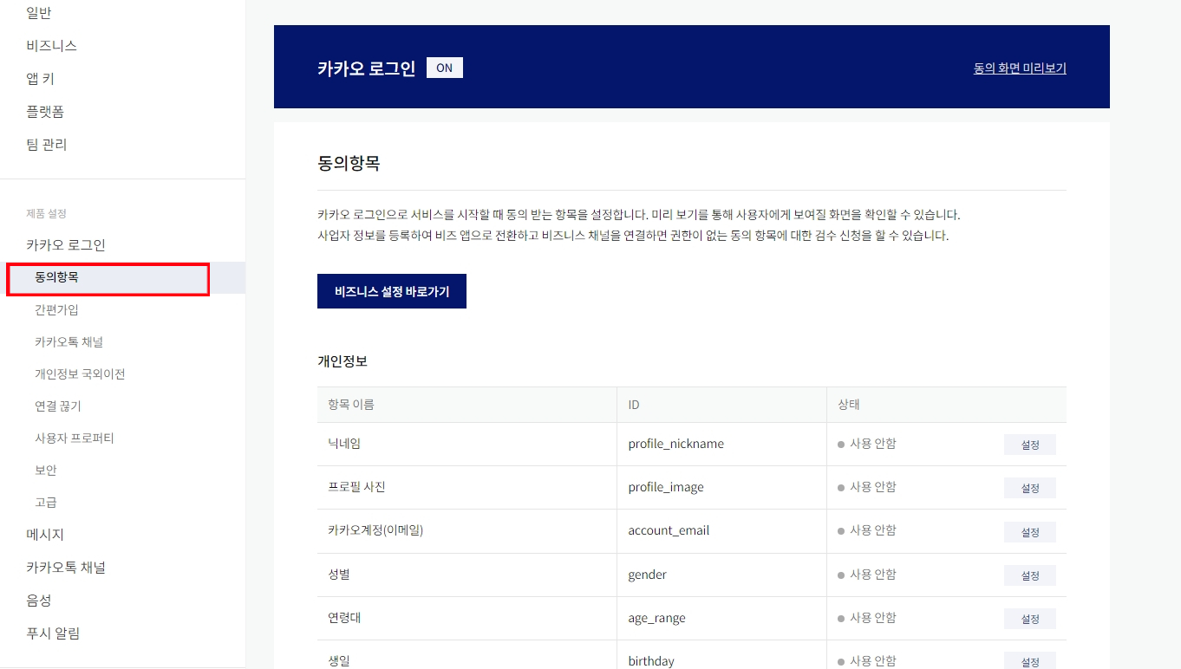Click the 성별 item name
1181x669 pixels.
[x=339, y=575]
